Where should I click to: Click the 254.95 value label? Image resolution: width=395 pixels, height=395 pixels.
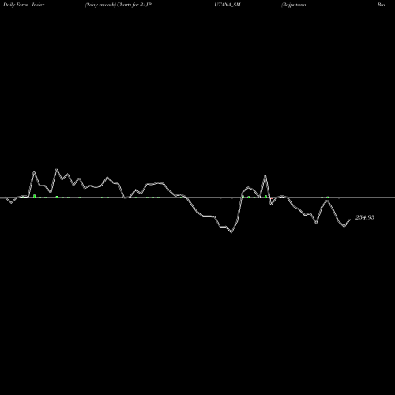click(x=365, y=217)
